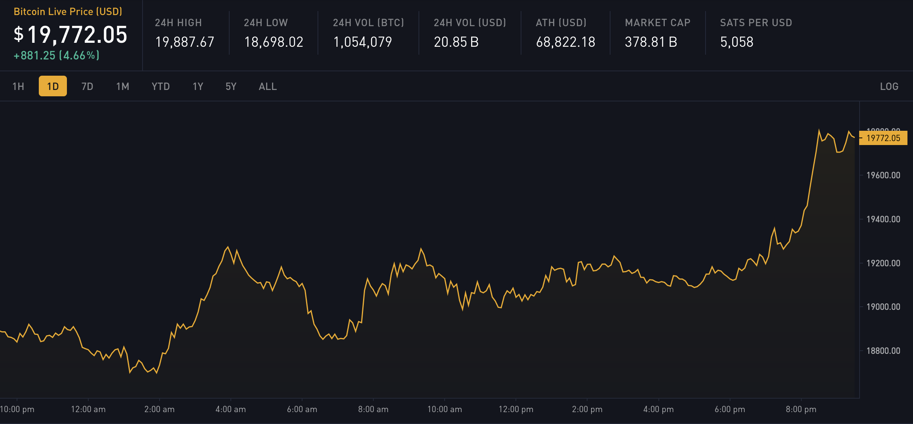Click the 19200.00 price axis label
The width and height of the screenshot is (913, 424).
(x=883, y=263)
